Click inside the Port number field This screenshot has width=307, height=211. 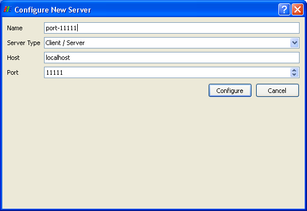(167, 72)
